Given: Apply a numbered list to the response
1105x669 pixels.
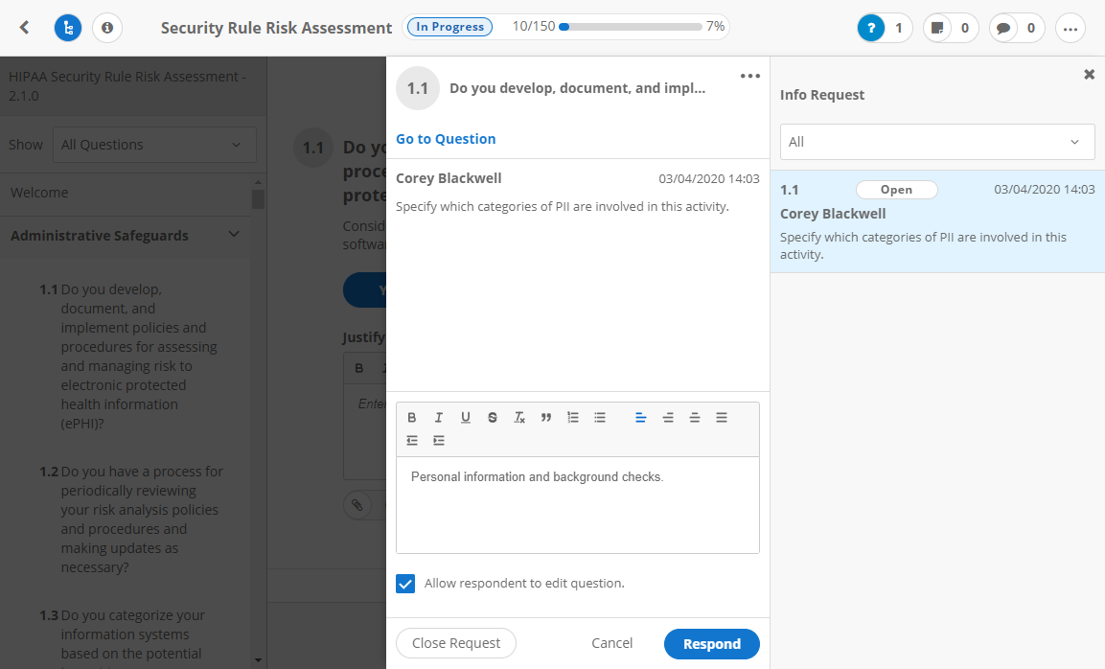Looking at the screenshot, I should [x=572, y=417].
